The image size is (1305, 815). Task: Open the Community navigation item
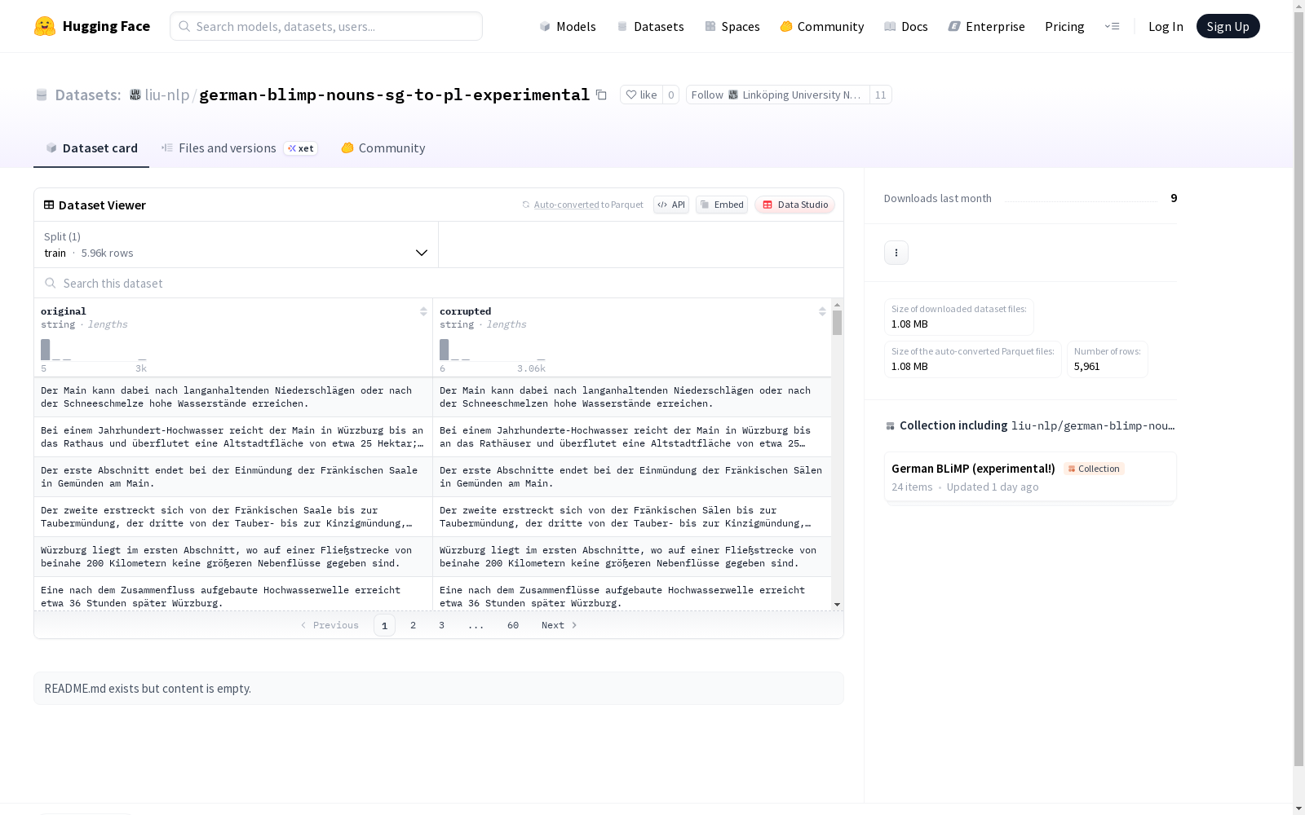821,26
